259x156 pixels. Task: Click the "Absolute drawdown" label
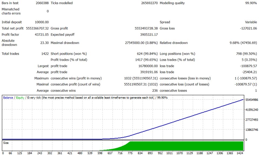9,43
